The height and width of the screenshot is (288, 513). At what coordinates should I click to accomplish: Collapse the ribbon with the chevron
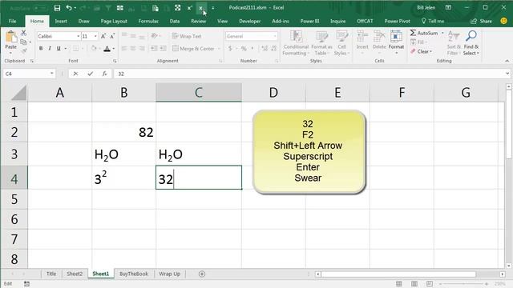pyautogui.click(x=507, y=61)
